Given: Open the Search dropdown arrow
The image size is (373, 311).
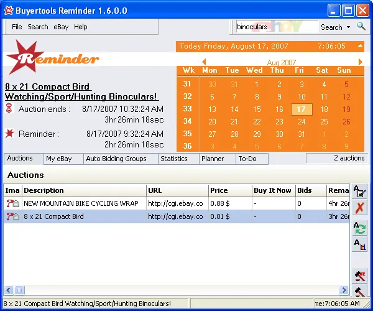Looking at the screenshot, I should tap(348, 27).
